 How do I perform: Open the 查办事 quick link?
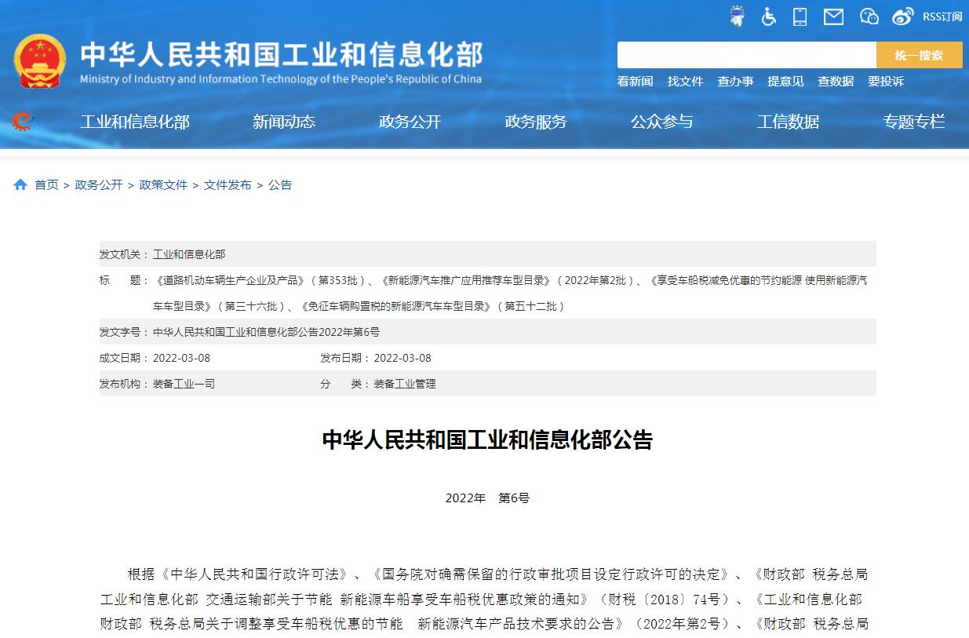(x=735, y=81)
